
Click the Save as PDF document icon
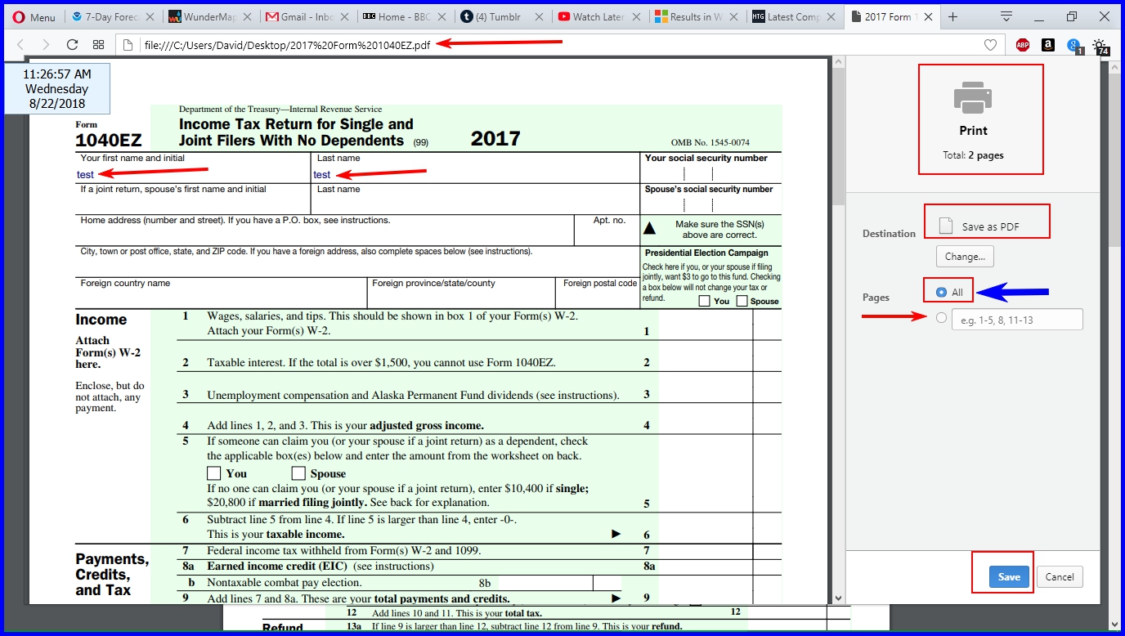(946, 226)
